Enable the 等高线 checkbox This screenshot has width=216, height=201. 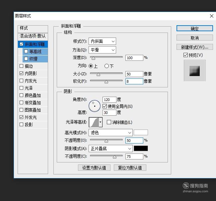(x=26, y=51)
